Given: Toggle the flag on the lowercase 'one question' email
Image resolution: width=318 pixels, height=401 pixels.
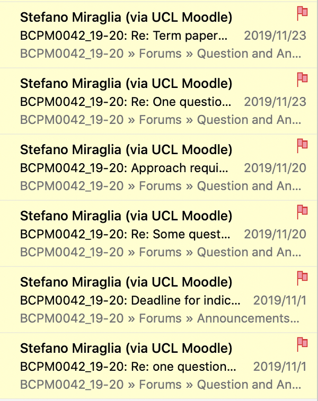Looking at the screenshot, I should pyautogui.click(x=302, y=345).
